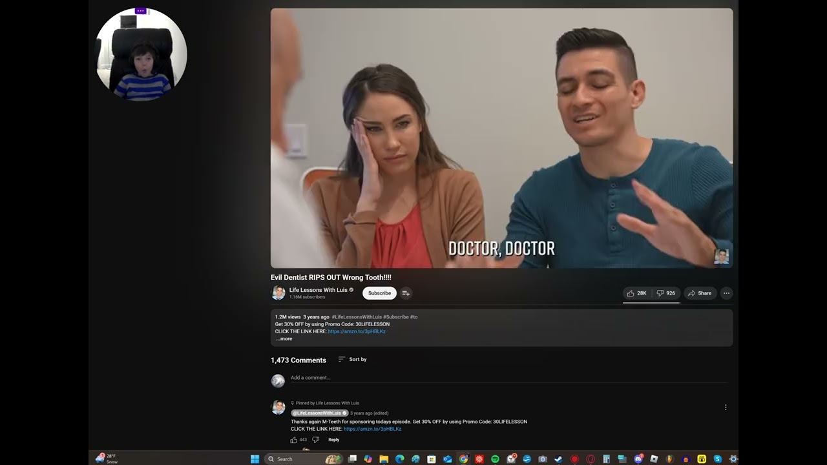The height and width of the screenshot is (465, 827).
Task: Click the save-to-playlist icon next to Subscribe
Action: pyautogui.click(x=406, y=293)
